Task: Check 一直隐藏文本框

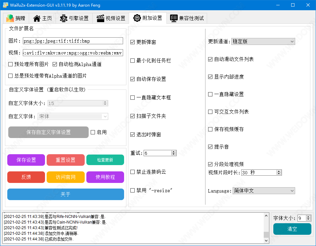Action: 133,97
